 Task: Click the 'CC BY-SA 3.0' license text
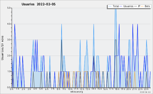[145, 92]
